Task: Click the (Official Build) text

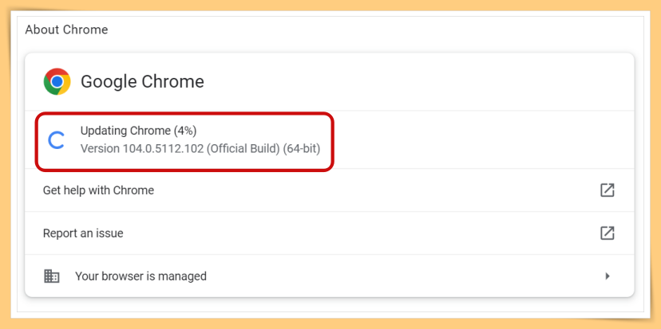Action: pos(243,149)
